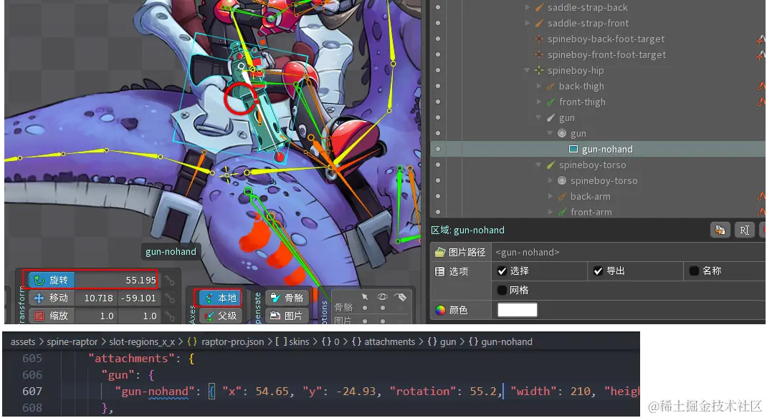Click spine-raptor in editor breadcrumb

pos(72,342)
